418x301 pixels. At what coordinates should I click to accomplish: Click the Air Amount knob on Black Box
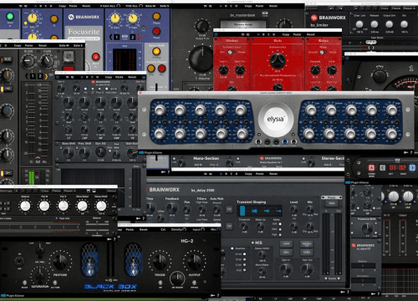[177, 278]
